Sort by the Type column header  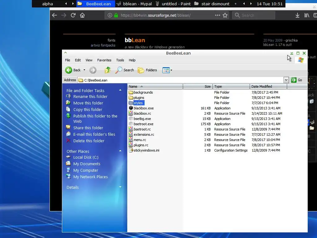pos(231,86)
